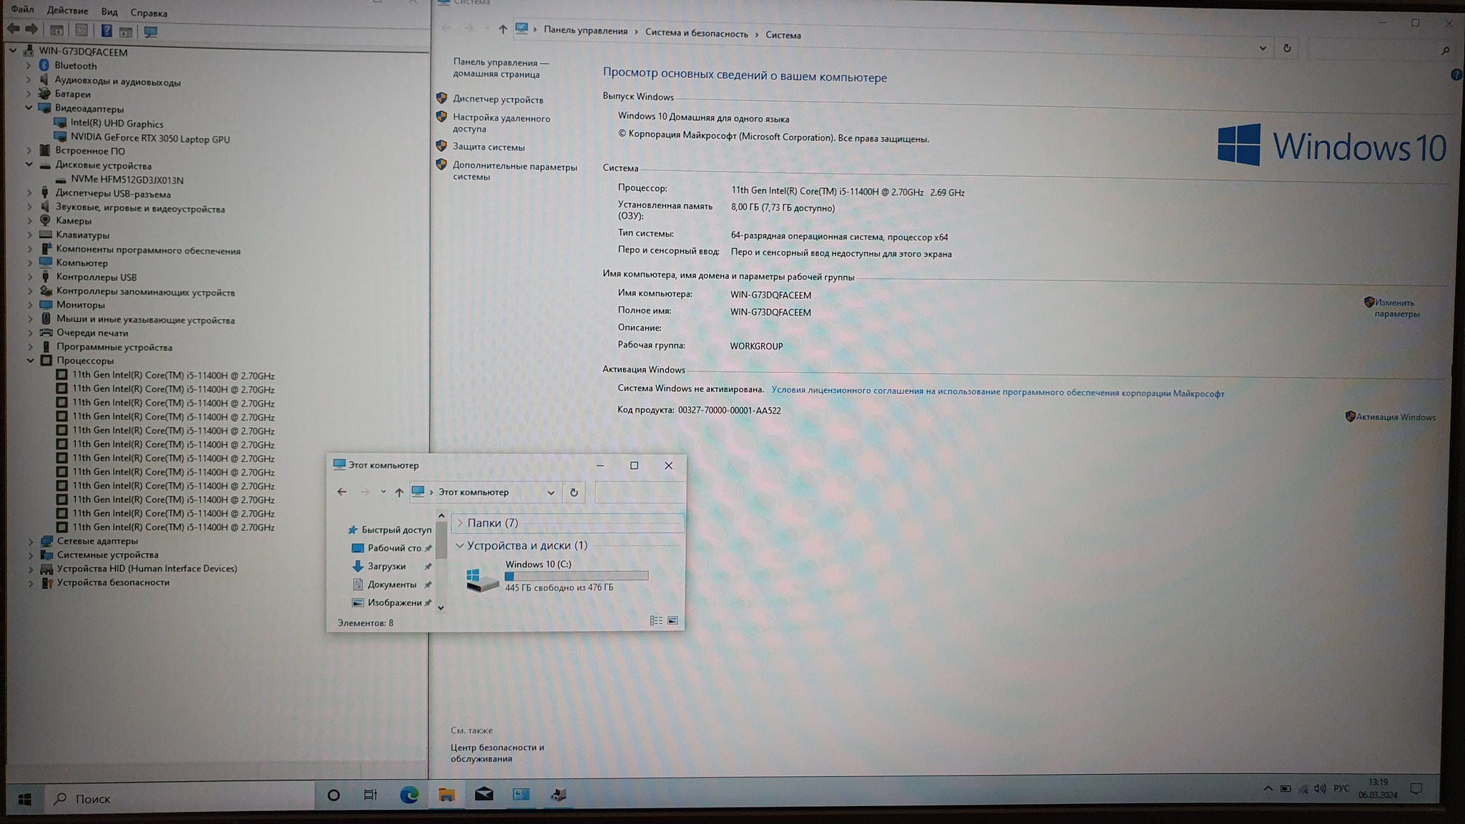1465x824 pixels.
Task: Click the blue Help icon in Device Manager toolbar
Action: click(x=106, y=31)
